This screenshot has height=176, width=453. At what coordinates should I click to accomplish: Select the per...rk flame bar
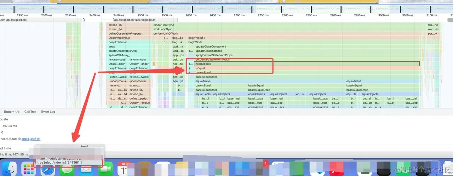tap(433, 34)
